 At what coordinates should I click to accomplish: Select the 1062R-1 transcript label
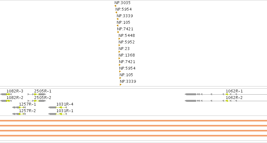(234, 91)
